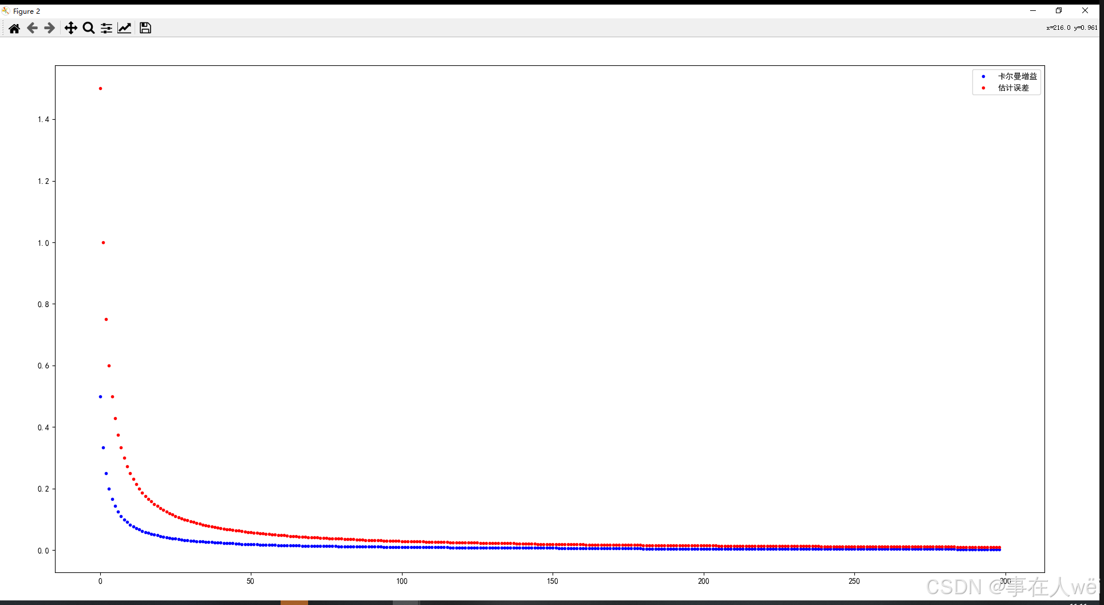1104x605 pixels.
Task: Restore down the Figure 2 window
Action: [1059, 10]
